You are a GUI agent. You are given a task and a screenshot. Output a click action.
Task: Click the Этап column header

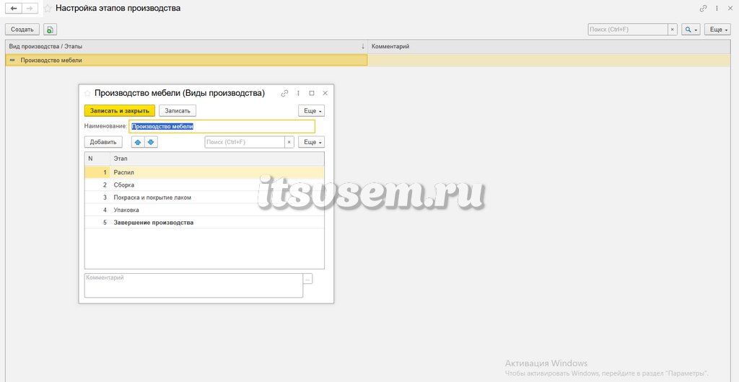(x=217, y=159)
